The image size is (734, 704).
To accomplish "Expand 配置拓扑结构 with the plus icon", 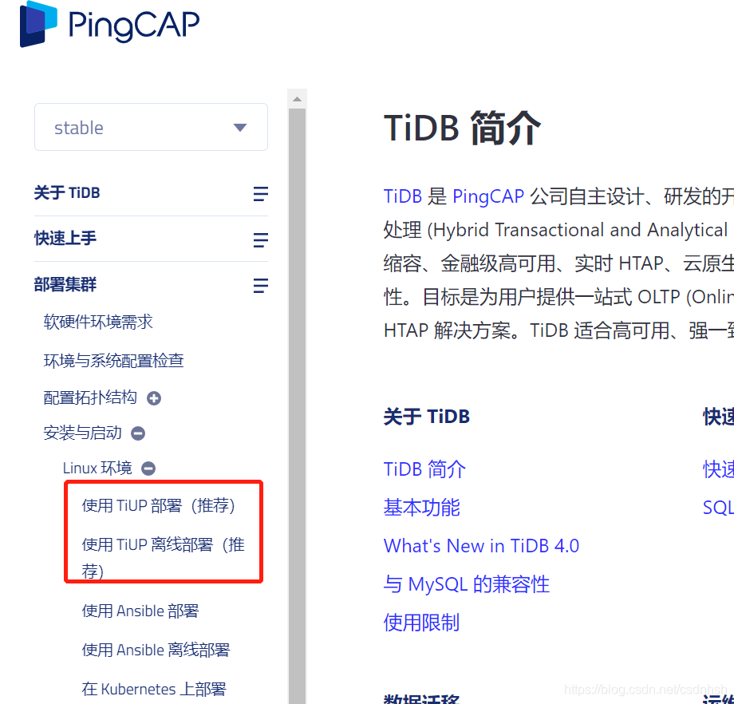I will coord(154,398).
